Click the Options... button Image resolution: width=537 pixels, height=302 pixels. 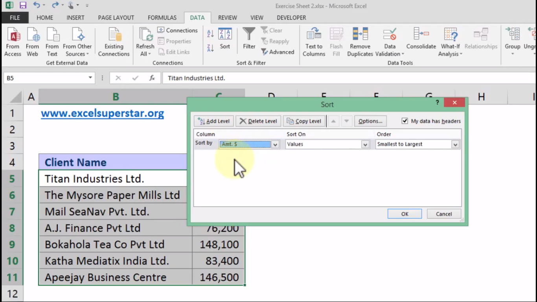(370, 121)
